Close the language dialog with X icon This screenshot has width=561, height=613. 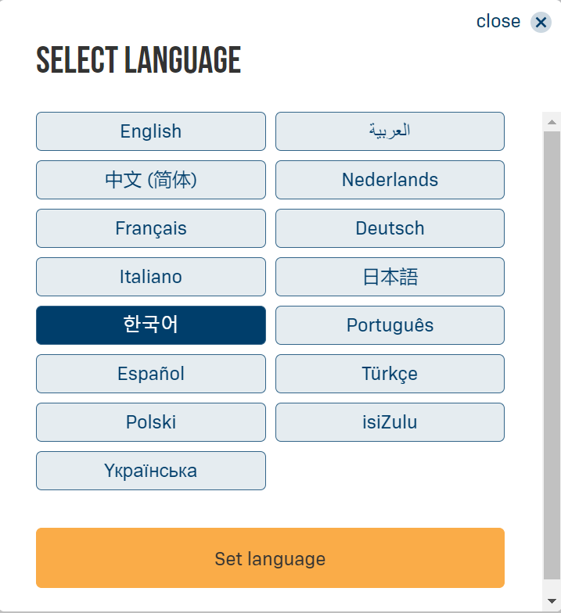point(541,23)
